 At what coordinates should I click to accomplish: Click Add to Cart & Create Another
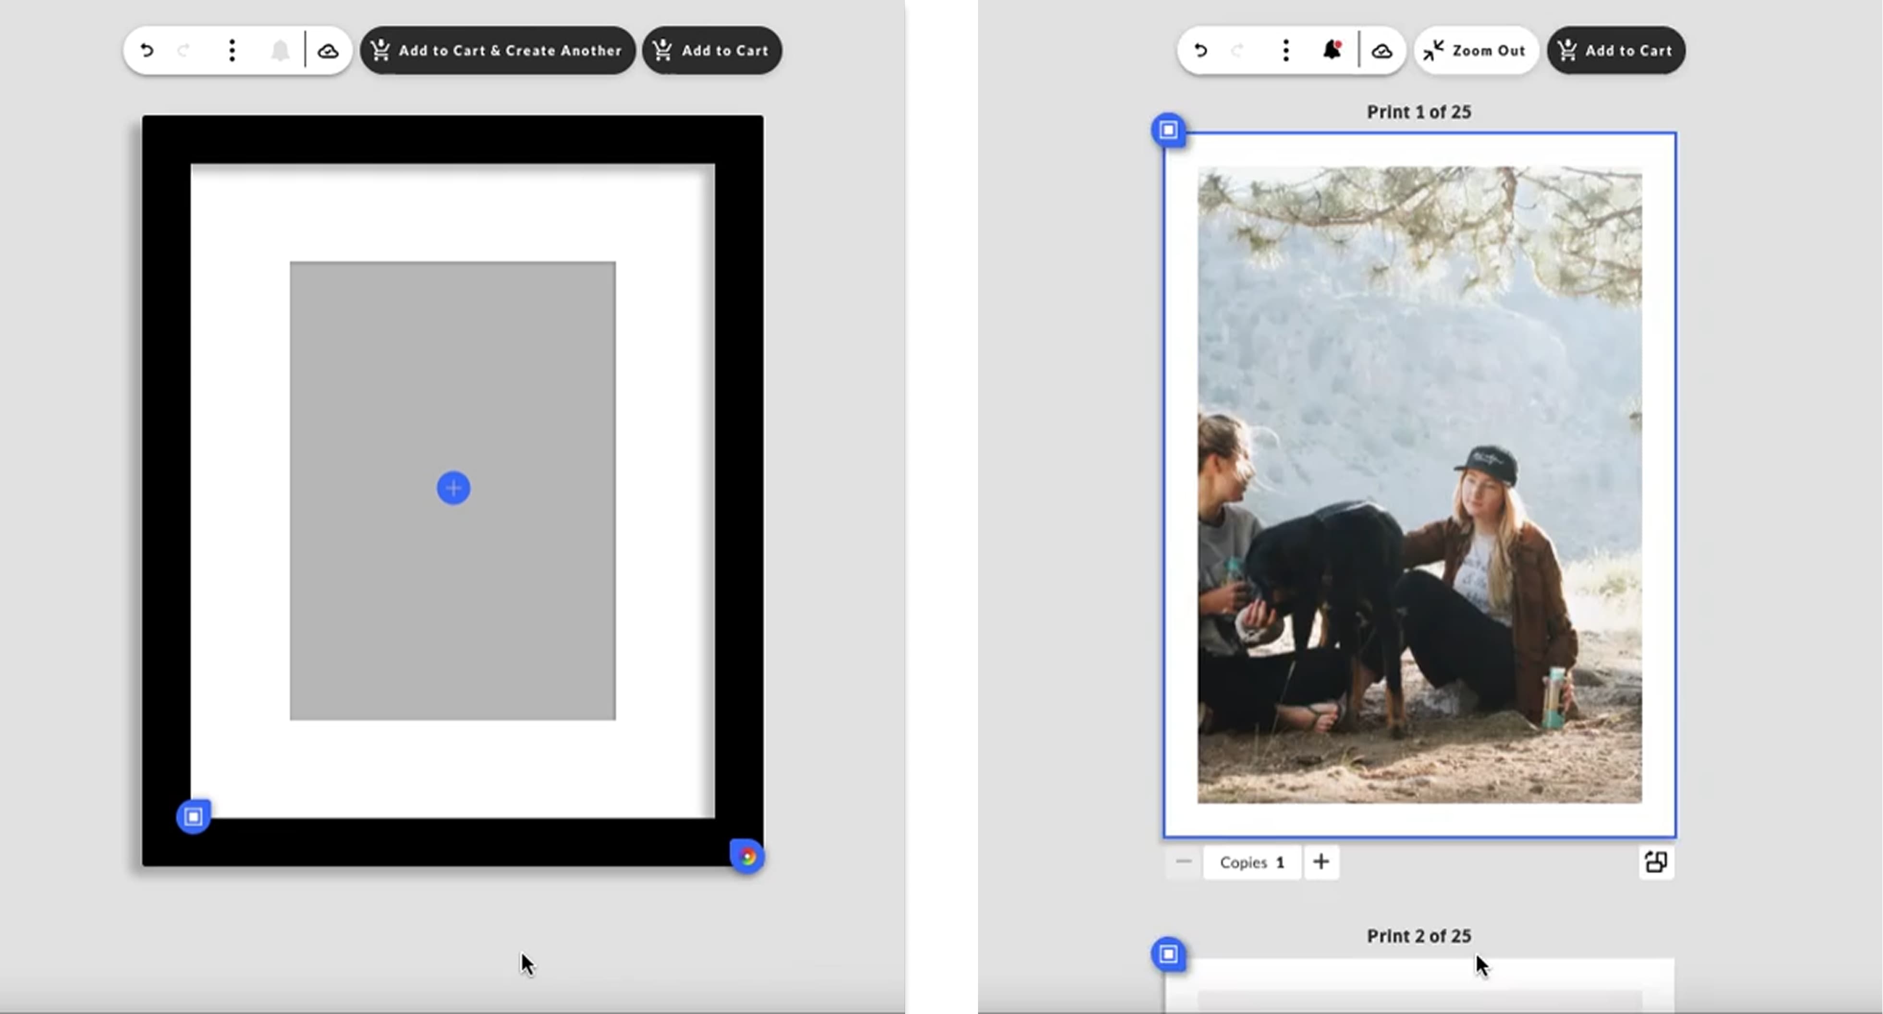pos(497,50)
